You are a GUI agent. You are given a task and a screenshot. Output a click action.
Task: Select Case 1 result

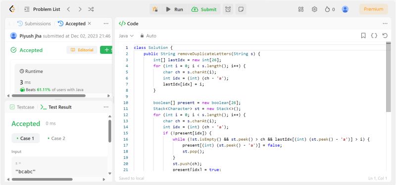26,138
